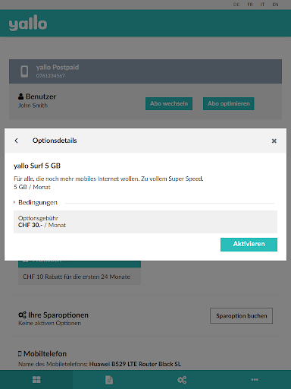Click Abo wechseln button
Viewport: 291px width, 389px height.
point(169,103)
